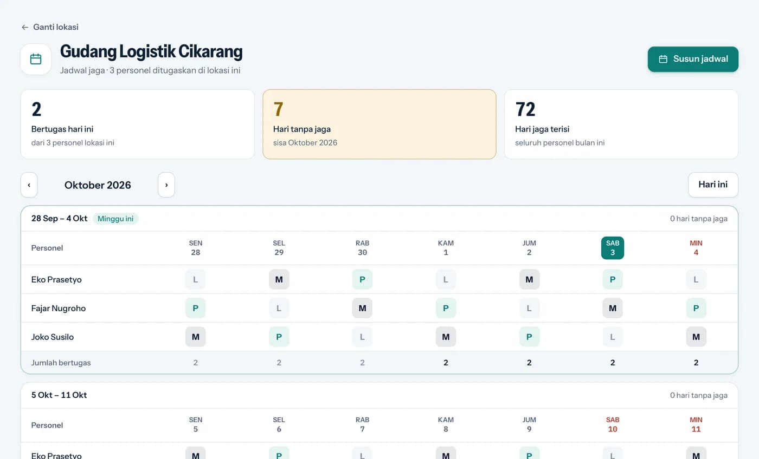
Task: Go to the previous month
Action: (x=29, y=185)
